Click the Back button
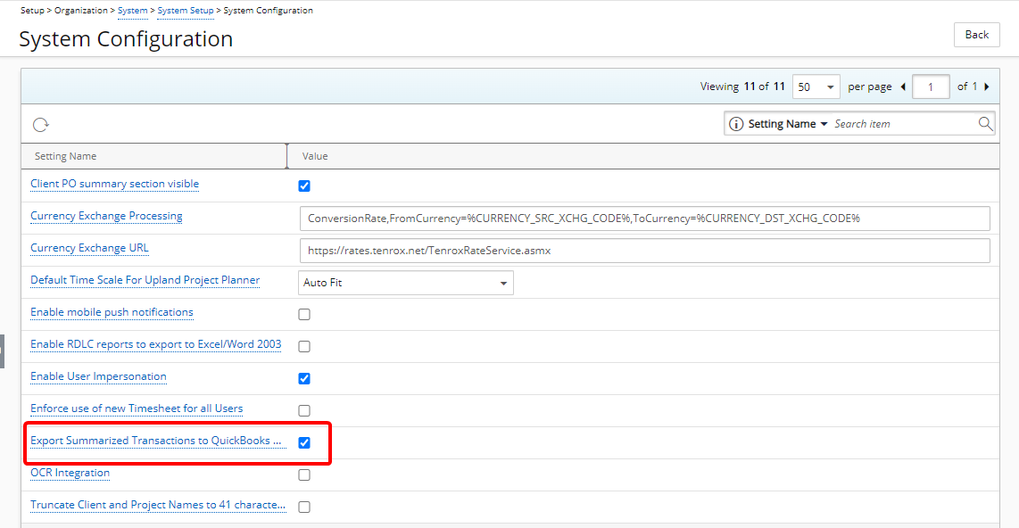 (x=976, y=35)
